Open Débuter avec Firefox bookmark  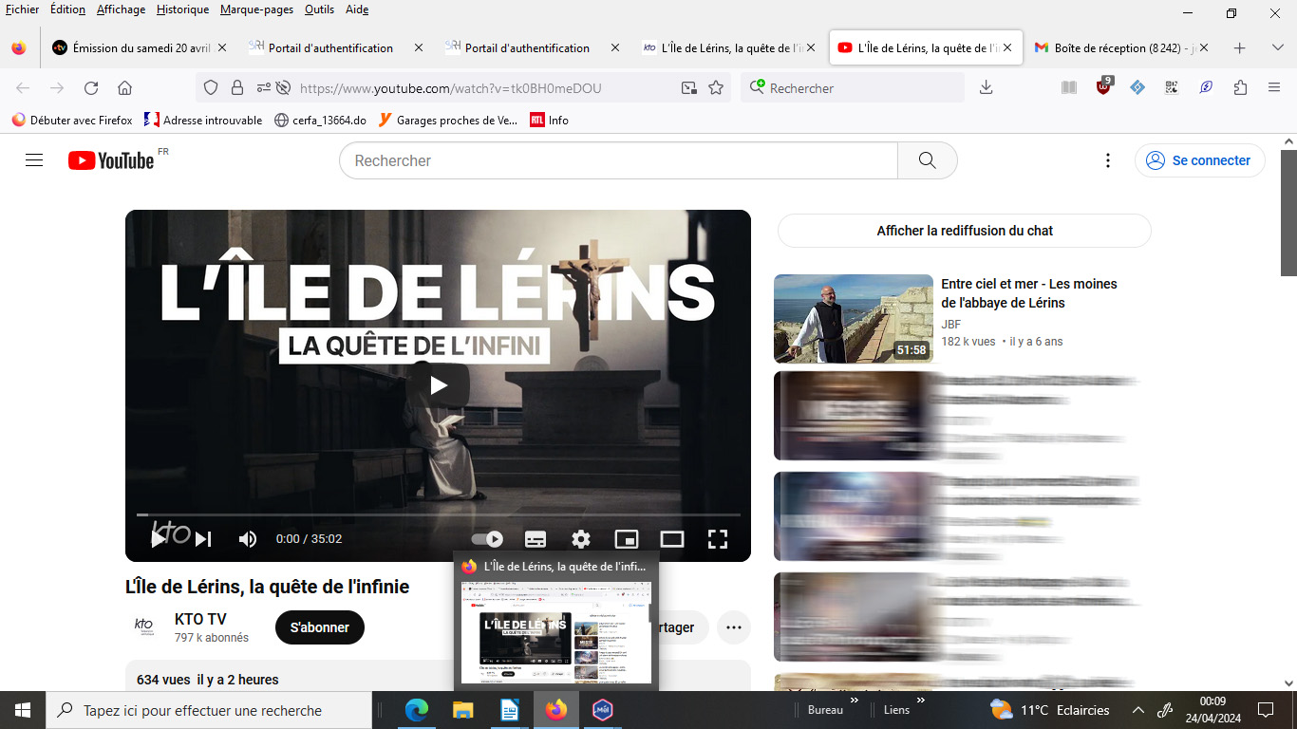(72, 121)
